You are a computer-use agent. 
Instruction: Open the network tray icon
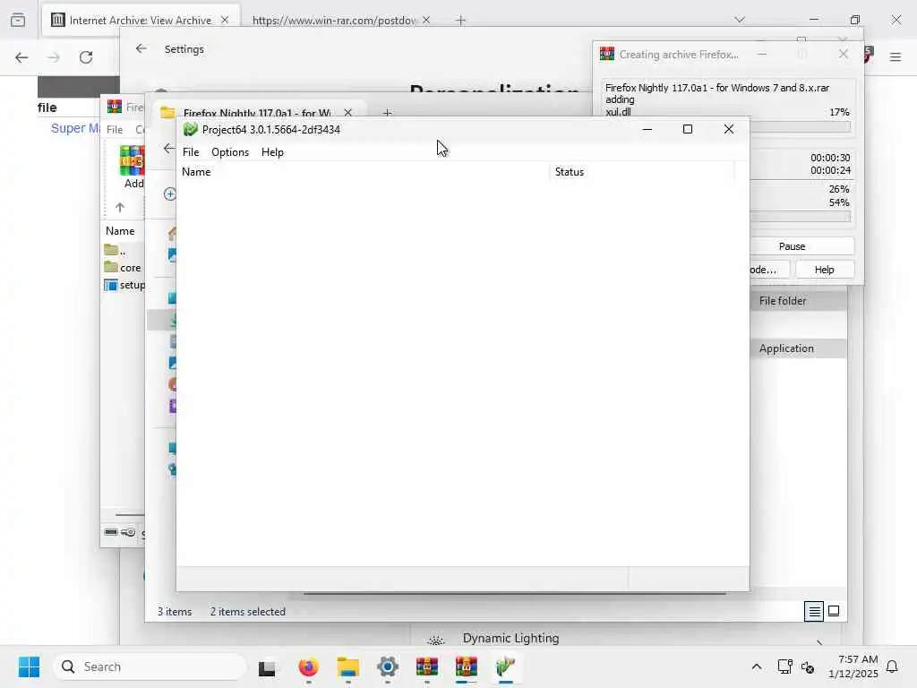point(784,666)
